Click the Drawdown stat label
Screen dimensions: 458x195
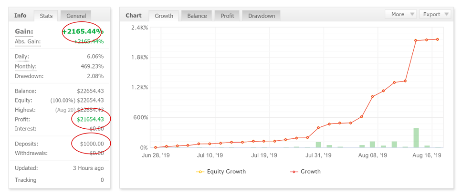click(29, 76)
